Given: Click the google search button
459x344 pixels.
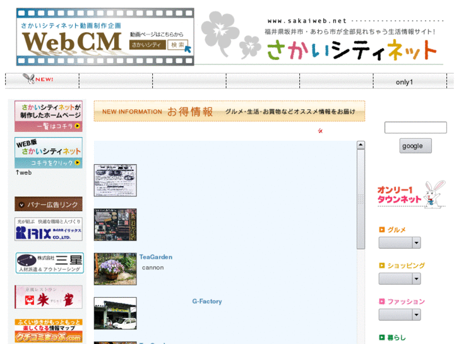Looking at the screenshot, I should click(x=415, y=146).
